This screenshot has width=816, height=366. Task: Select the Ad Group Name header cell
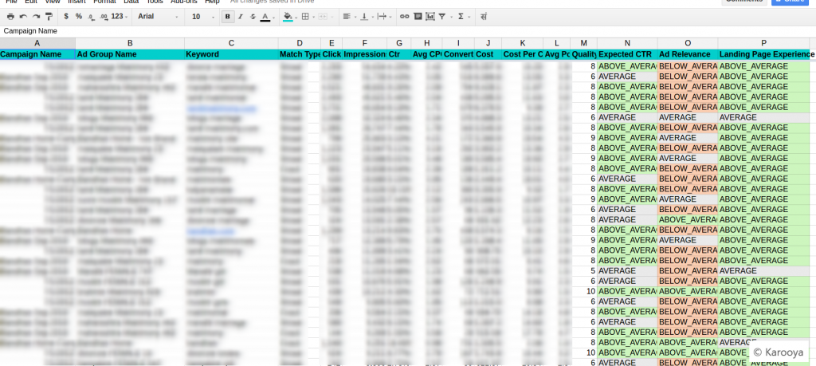tap(130, 54)
